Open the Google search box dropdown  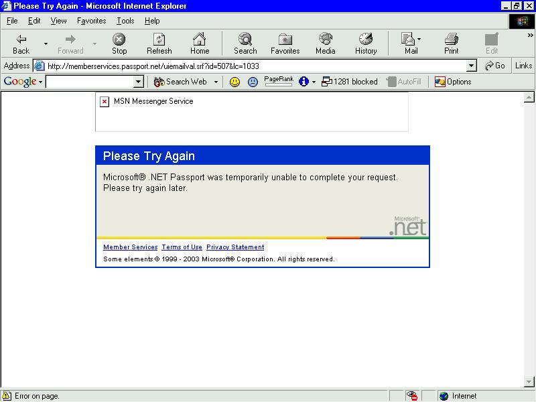[x=139, y=82]
